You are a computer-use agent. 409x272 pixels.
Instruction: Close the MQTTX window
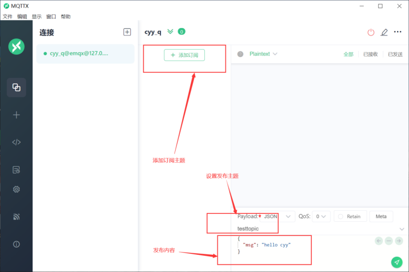pos(399,6)
